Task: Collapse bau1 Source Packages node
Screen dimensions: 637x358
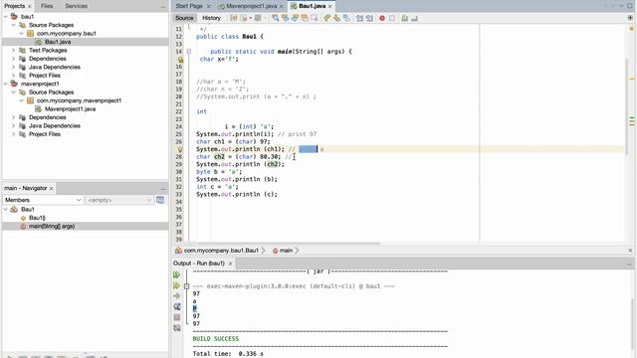Action: tap(13, 25)
